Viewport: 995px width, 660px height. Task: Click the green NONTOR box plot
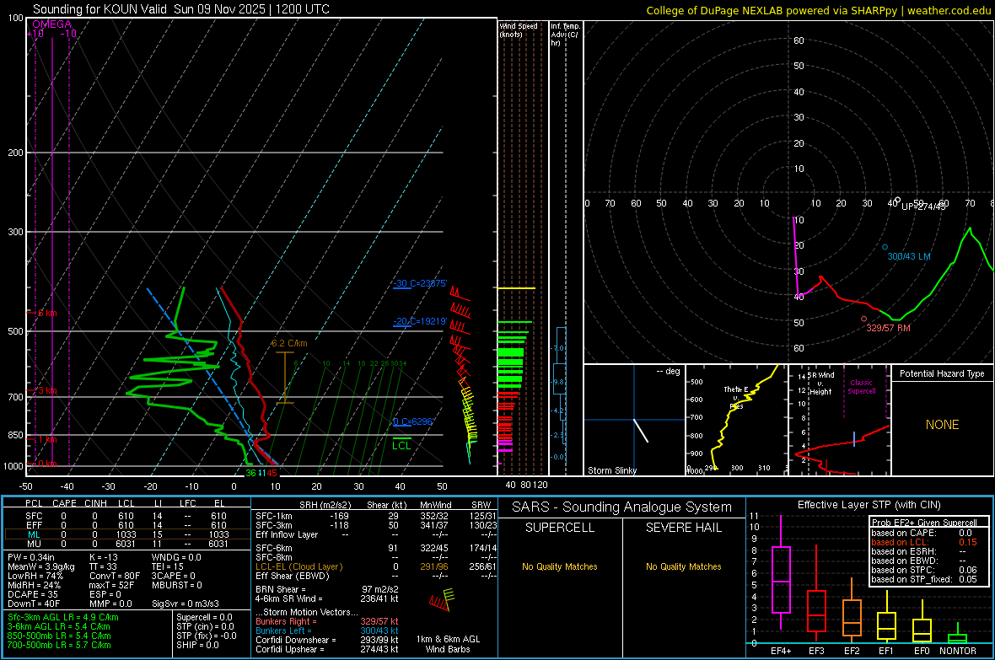click(x=958, y=634)
